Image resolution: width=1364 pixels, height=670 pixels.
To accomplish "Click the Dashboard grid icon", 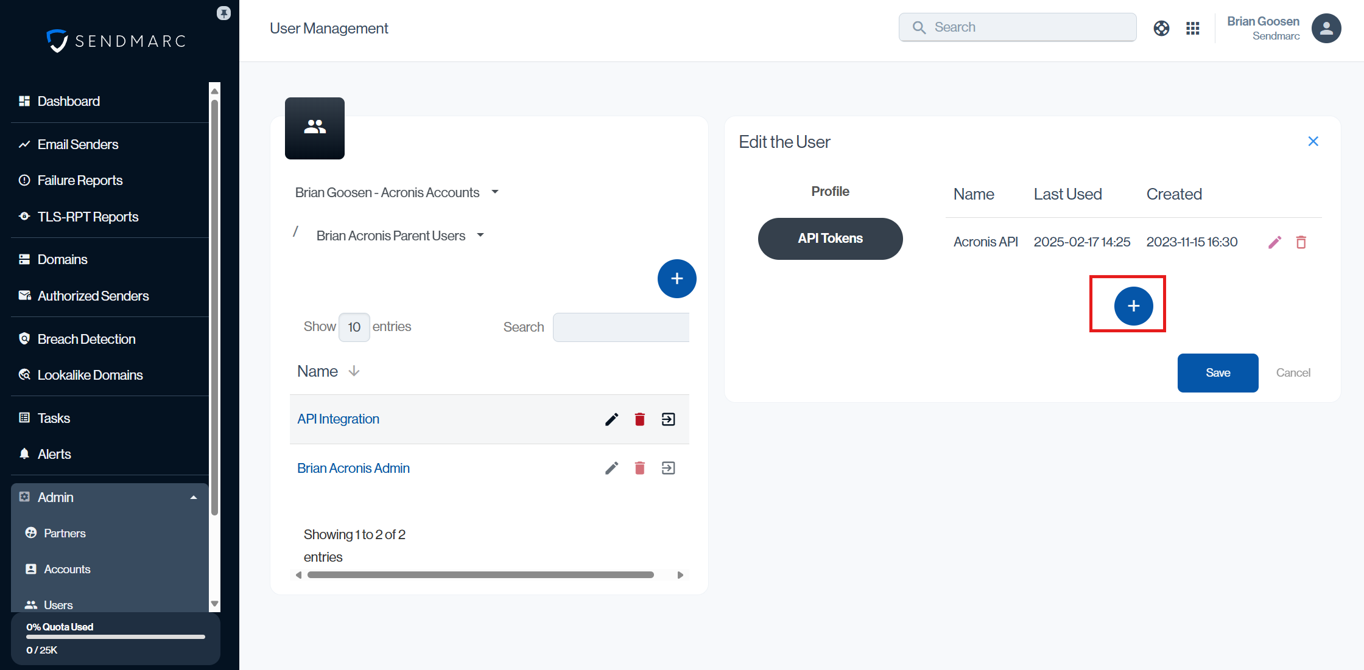I will [24, 101].
